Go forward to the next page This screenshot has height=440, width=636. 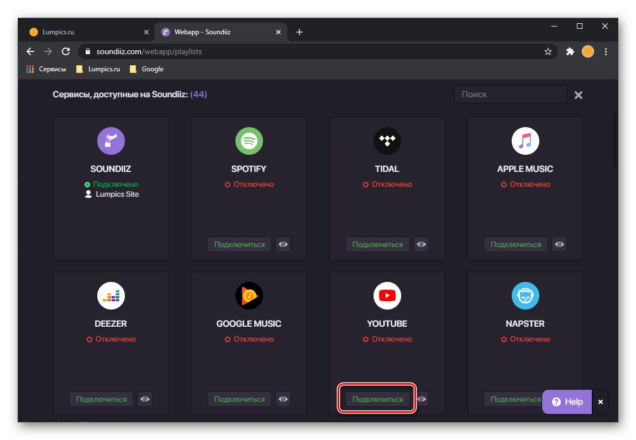(48, 51)
